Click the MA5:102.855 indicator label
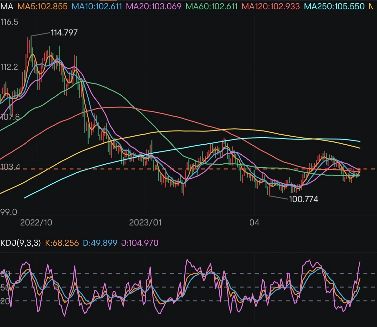Screen dimensions: 377x327 pos(43,6)
